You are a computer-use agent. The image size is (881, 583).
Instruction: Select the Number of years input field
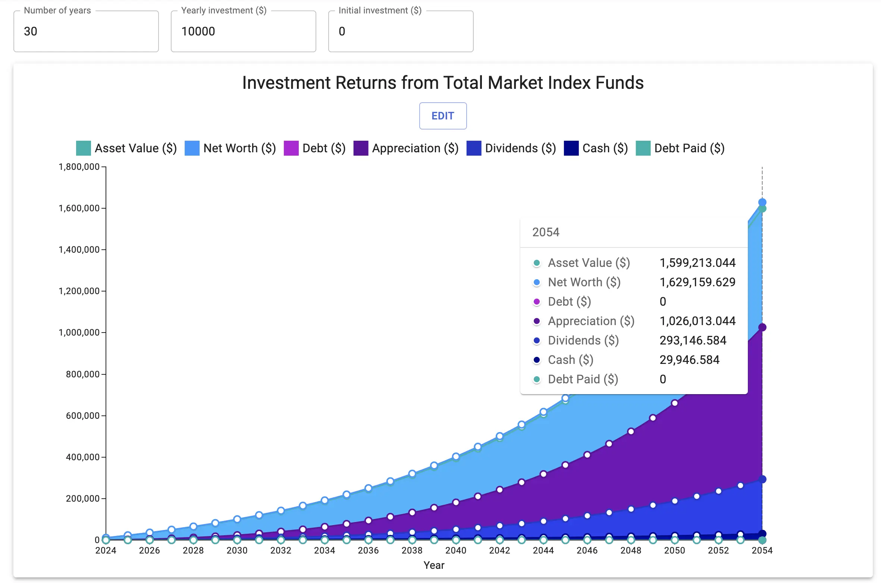click(86, 31)
